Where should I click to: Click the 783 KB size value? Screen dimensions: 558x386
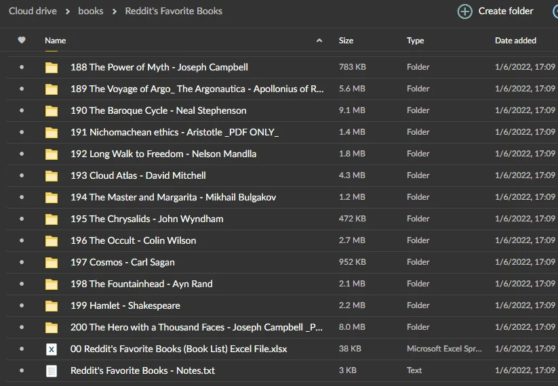coord(353,67)
